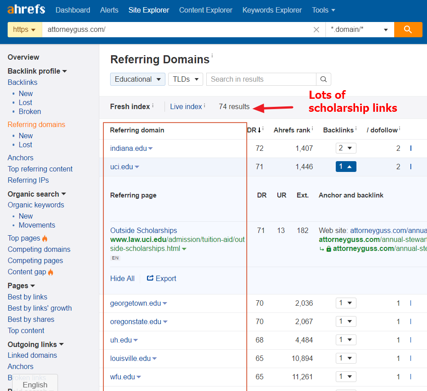Open the Educational filter dropdown
Viewport: 427px width, 391px height.
tap(138, 79)
